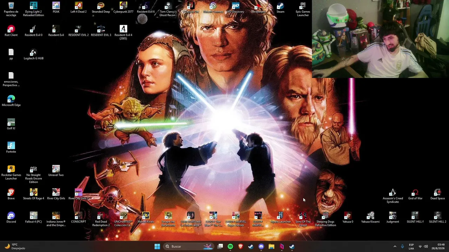This screenshot has width=449, height=252.
Task: Select the Steam shortcut on the desktop
Action: 281,7
